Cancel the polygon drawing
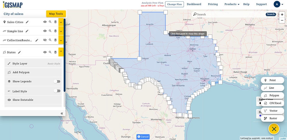 point(143,137)
